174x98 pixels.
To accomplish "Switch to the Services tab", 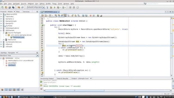I will click(x=26, y=11).
